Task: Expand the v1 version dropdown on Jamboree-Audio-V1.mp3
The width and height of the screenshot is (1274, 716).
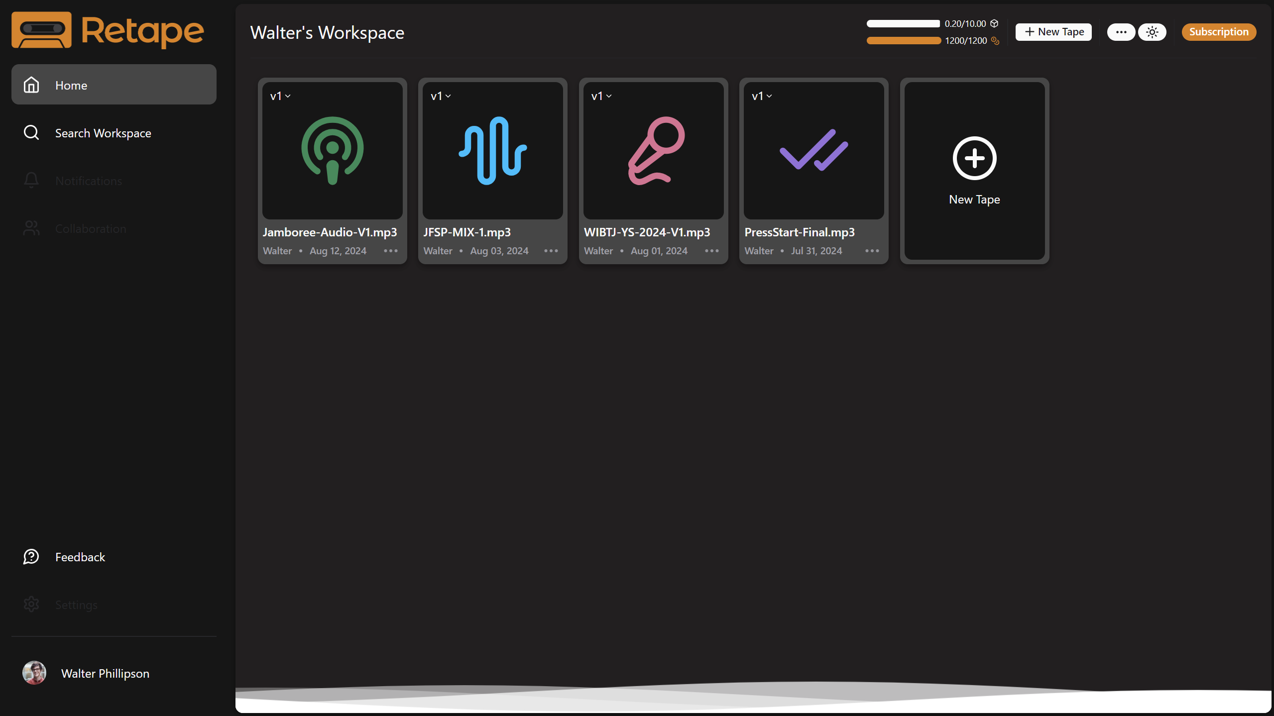Action: pos(280,96)
